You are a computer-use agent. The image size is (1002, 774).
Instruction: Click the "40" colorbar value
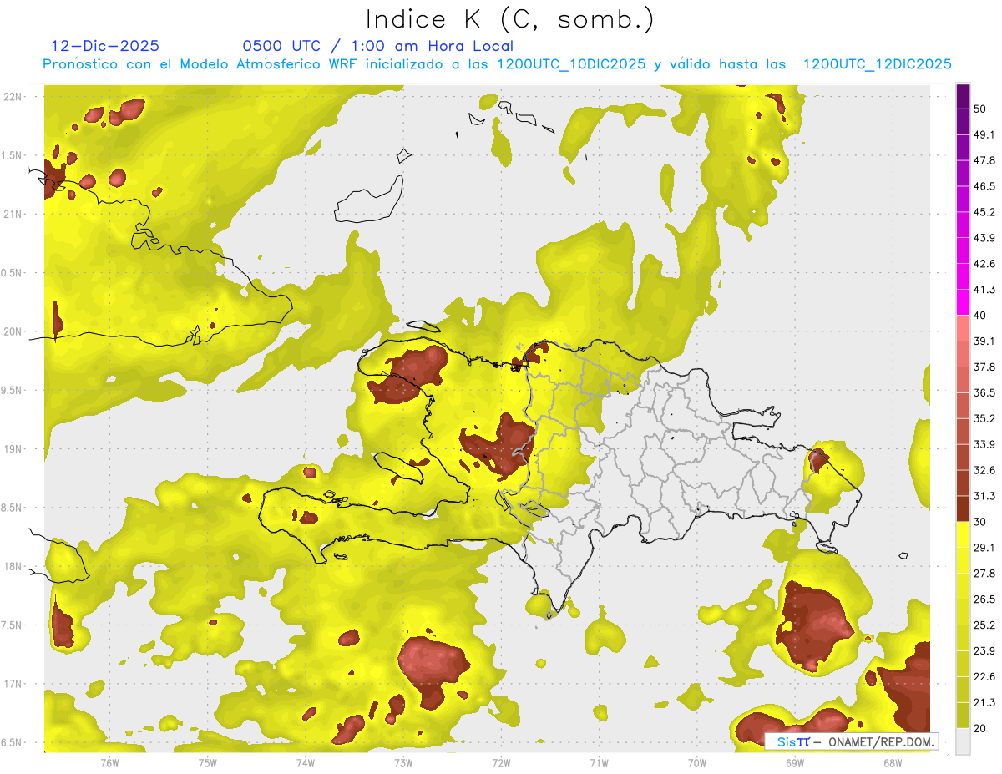pyautogui.click(x=980, y=316)
